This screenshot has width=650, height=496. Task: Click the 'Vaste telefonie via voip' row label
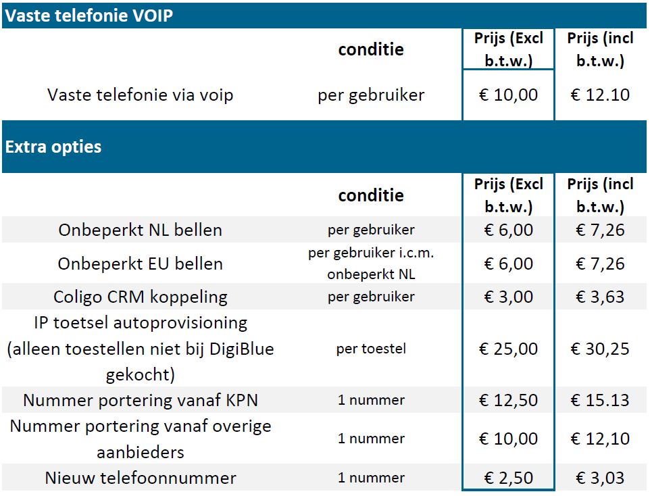click(140, 95)
